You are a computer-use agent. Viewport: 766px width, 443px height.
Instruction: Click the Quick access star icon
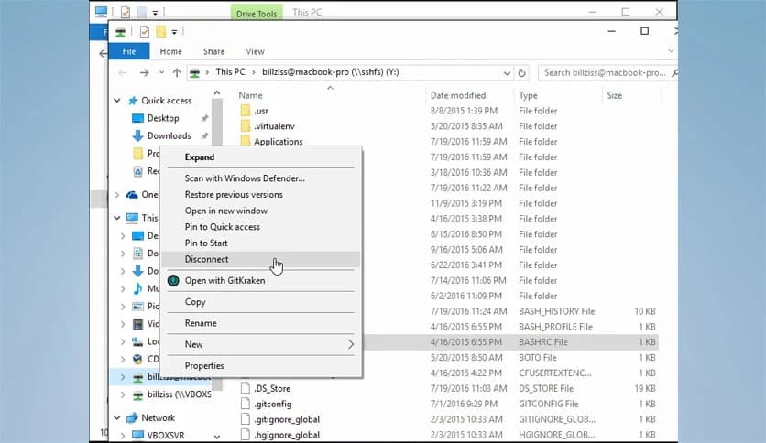pos(132,101)
